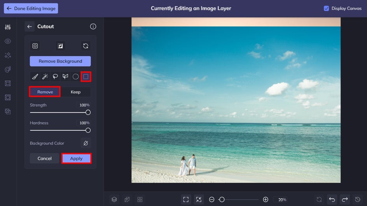Image resolution: width=367 pixels, height=206 pixels.
Task: Click the invert selection icon
Action: click(x=60, y=46)
